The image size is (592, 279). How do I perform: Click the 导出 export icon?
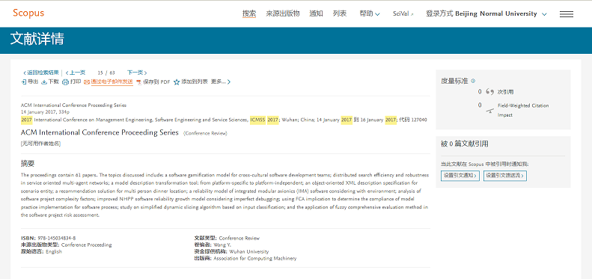[x=24, y=82]
